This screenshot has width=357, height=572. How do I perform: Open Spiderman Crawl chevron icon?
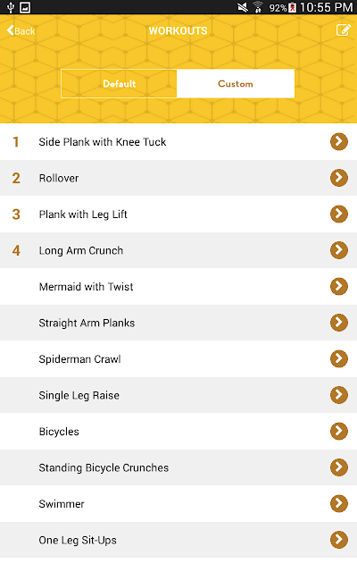pyautogui.click(x=339, y=358)
